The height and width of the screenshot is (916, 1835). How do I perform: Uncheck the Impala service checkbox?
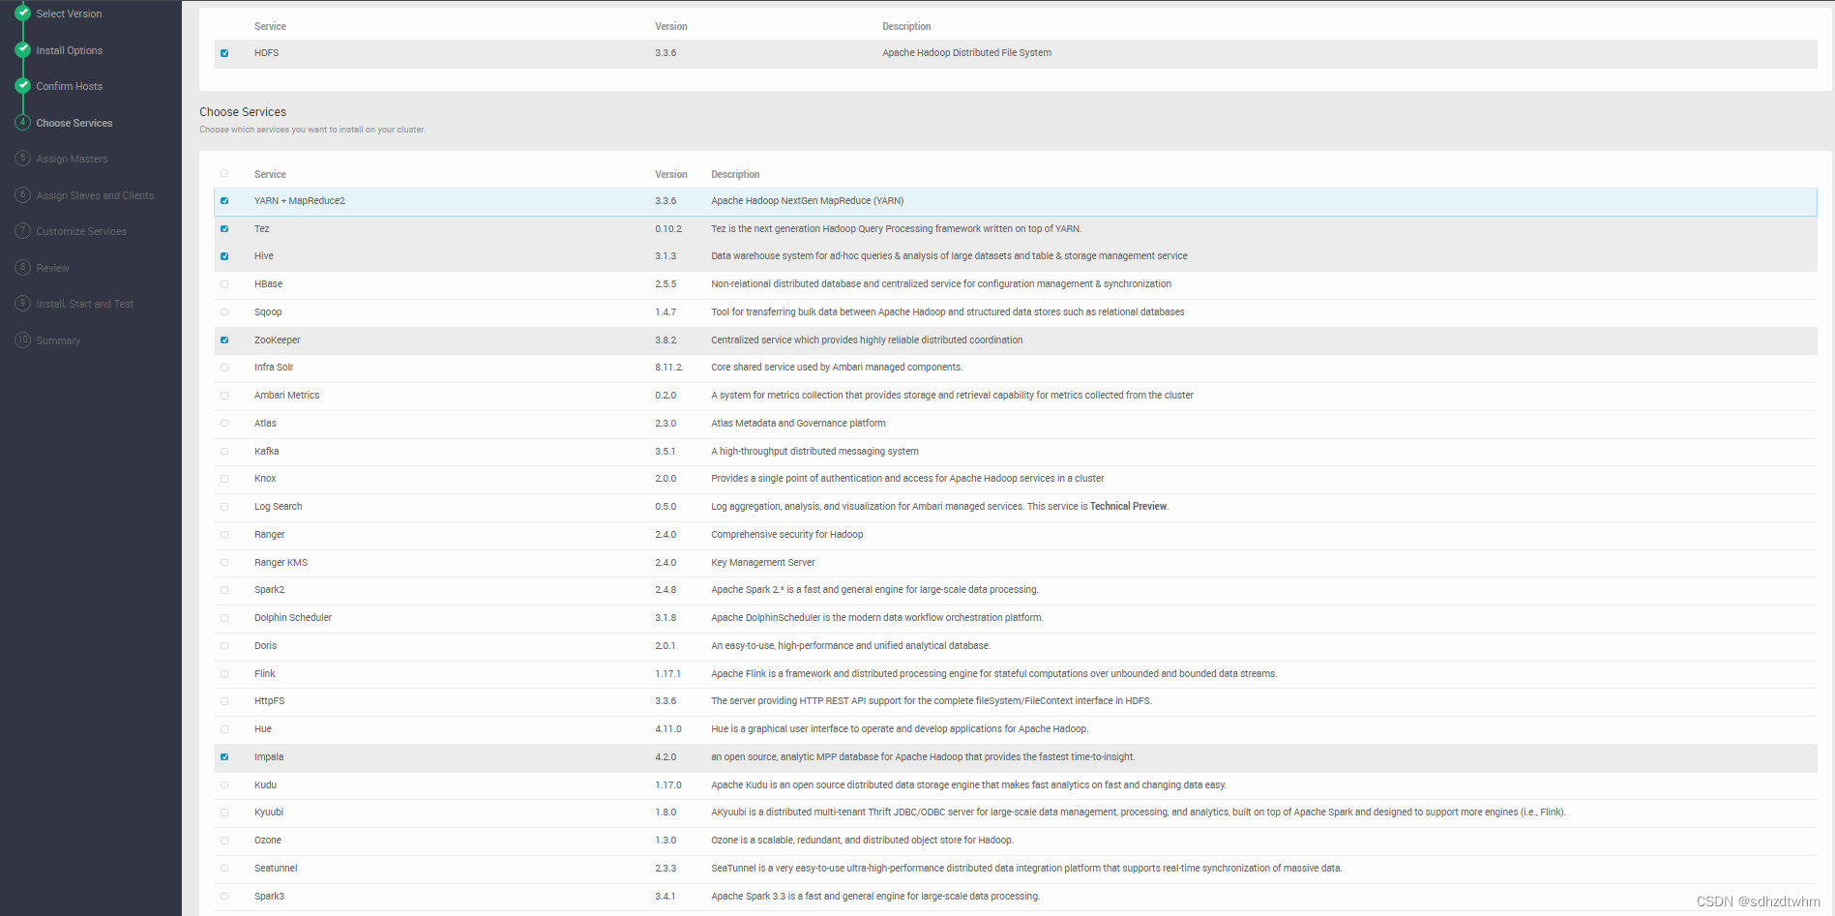[x=224, y=757]
